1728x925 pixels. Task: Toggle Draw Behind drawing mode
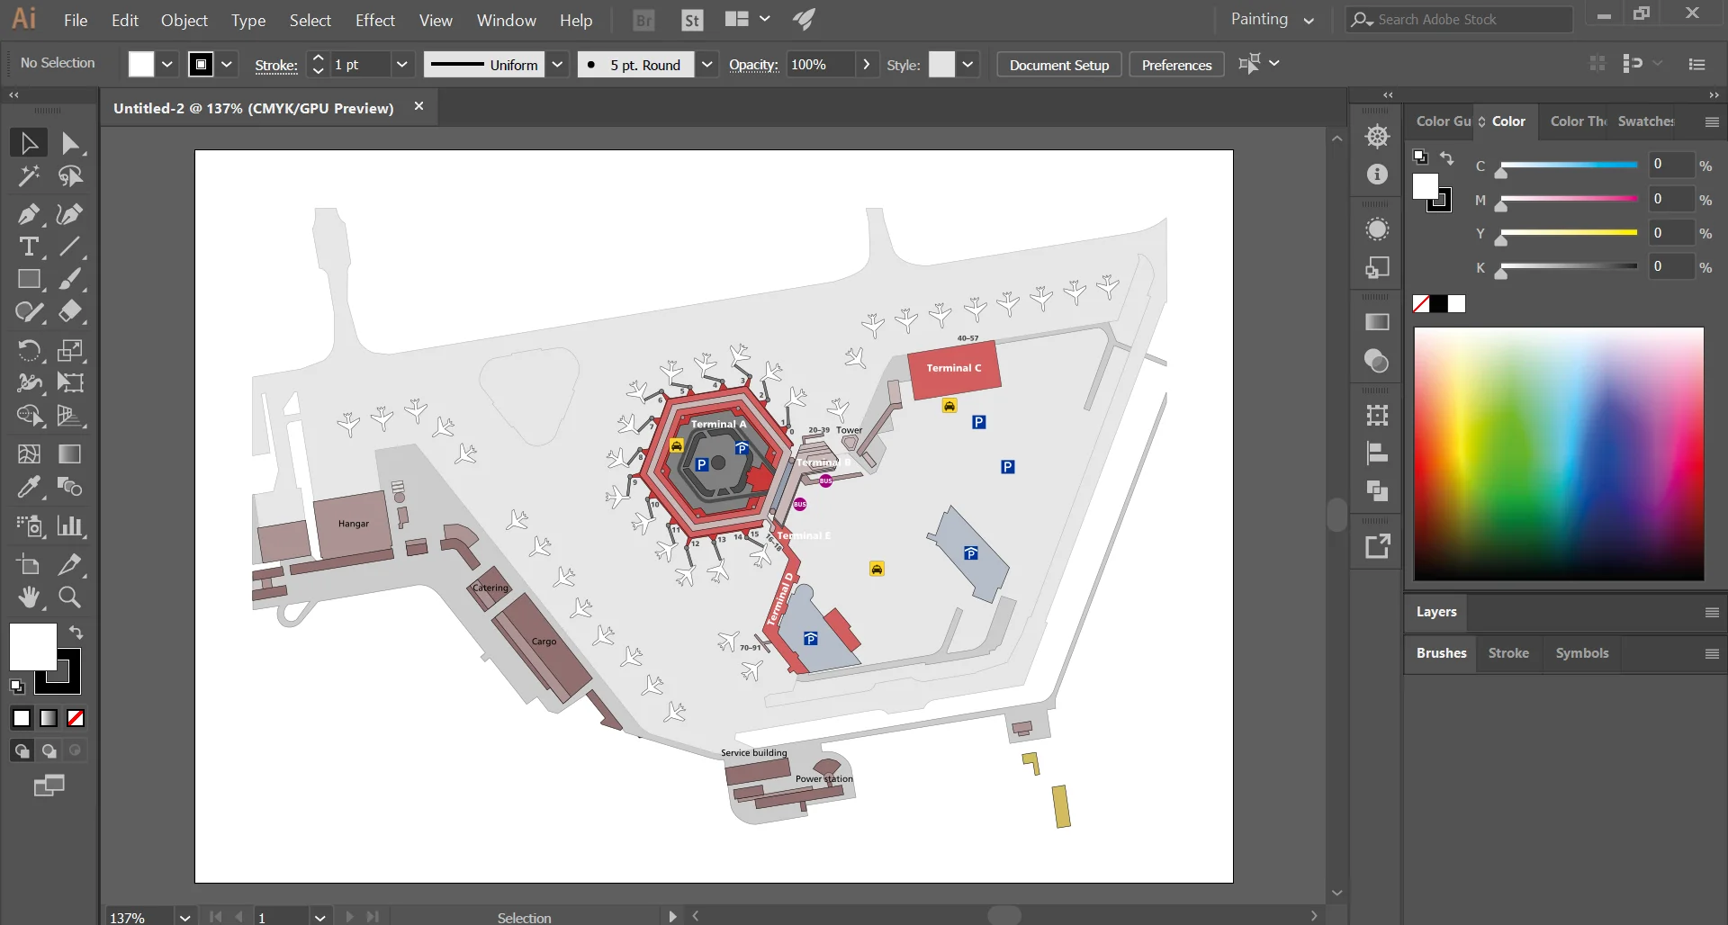click(x=47, y=750)
